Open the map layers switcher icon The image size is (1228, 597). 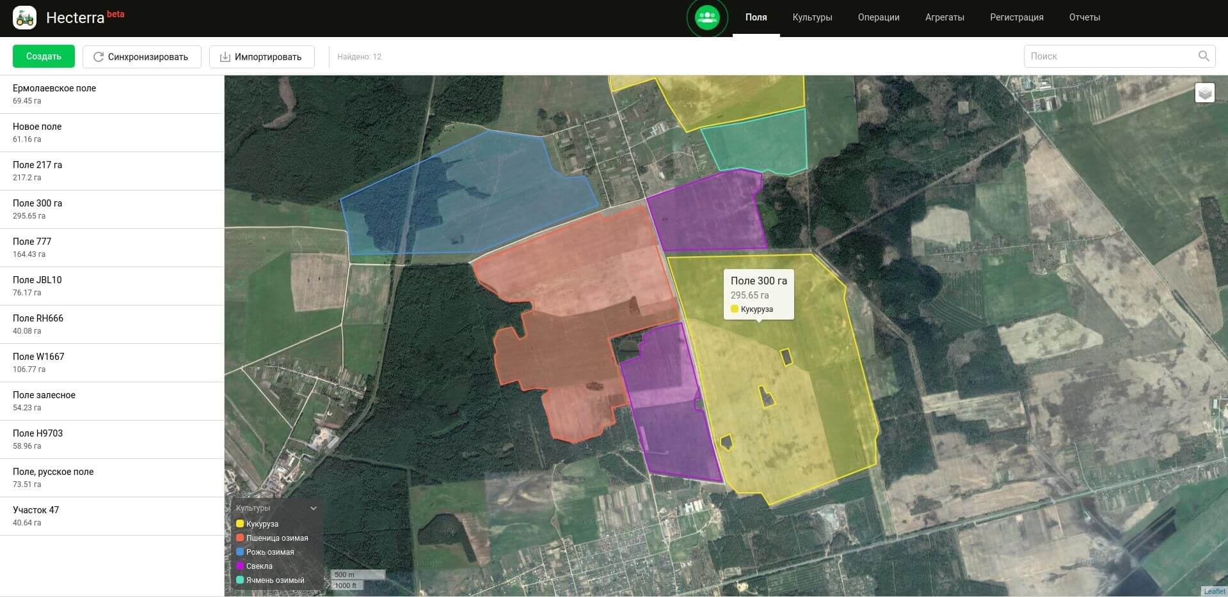(x=1204, y=93)
